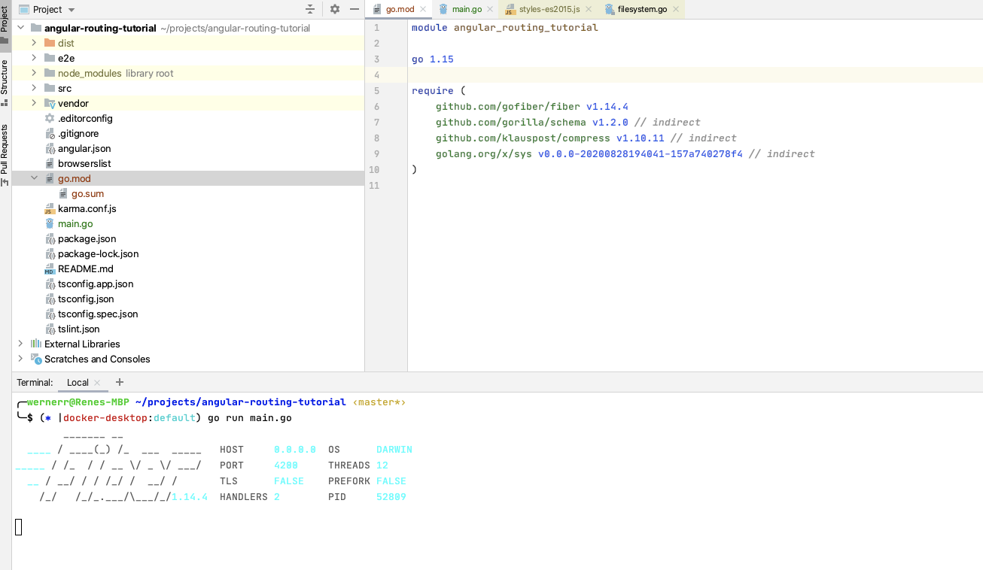Open a new terminal session with plus icon

pos(119,383)
